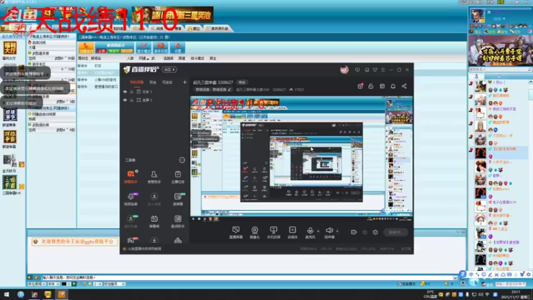Collapse the 工具箱 toolbox section
Viewport: 533px width, 300px height.
(182, 160)
